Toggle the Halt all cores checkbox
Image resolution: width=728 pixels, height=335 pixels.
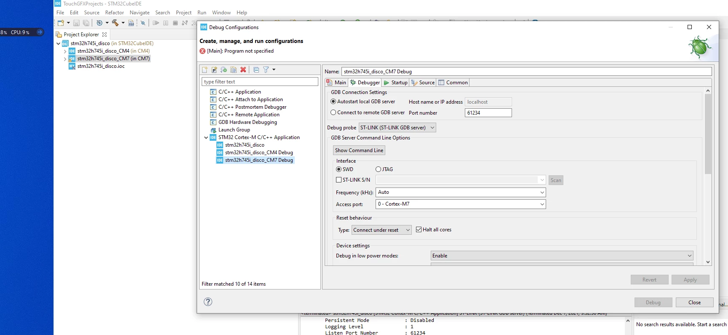pos(419,230)
